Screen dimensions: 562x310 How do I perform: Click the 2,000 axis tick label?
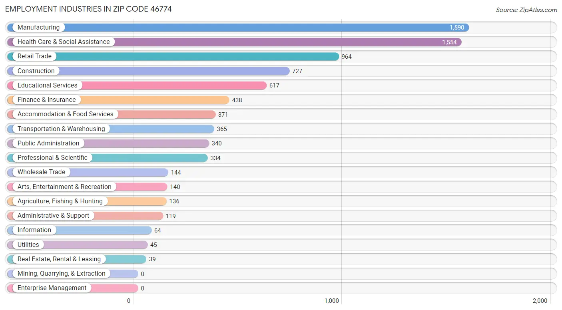click(x=540, y=301)
